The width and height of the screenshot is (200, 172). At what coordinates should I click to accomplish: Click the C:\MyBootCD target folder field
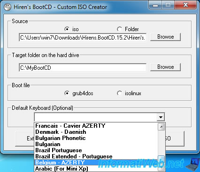[x=83, y=67]
